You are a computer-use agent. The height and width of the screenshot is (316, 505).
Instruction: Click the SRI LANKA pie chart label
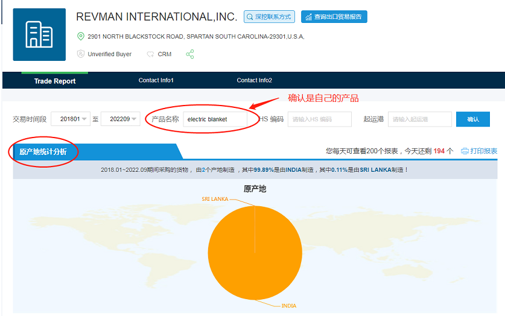[215, 199]
